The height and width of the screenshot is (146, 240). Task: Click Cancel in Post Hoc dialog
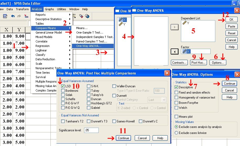[x=142, y=138]
